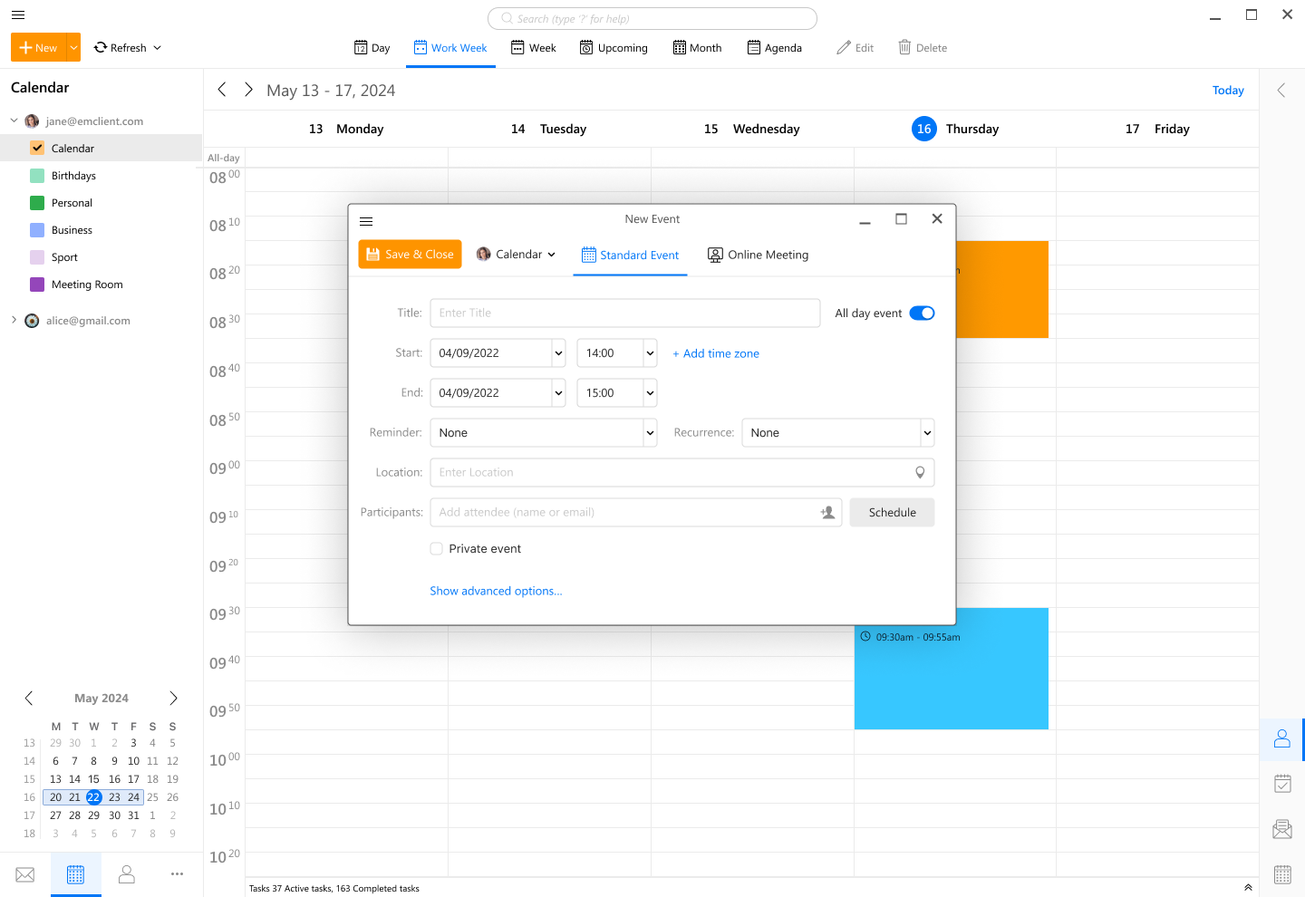Image resolution: width=1305 pixels, height=897 pixels.
Task: Click add attendee contact icon
Action: (x=827, y=513)
